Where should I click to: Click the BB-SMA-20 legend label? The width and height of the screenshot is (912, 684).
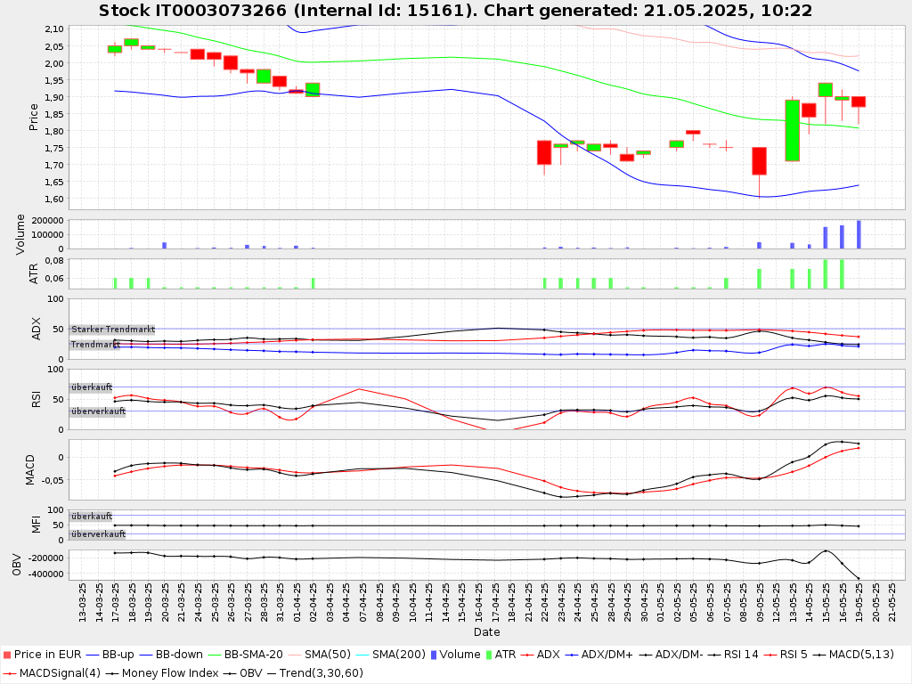(254, 655)
